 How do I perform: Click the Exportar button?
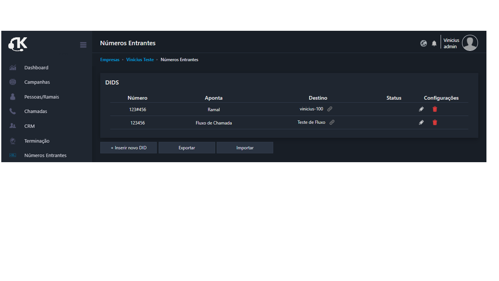pyautogui.click(x=187, y=148)
